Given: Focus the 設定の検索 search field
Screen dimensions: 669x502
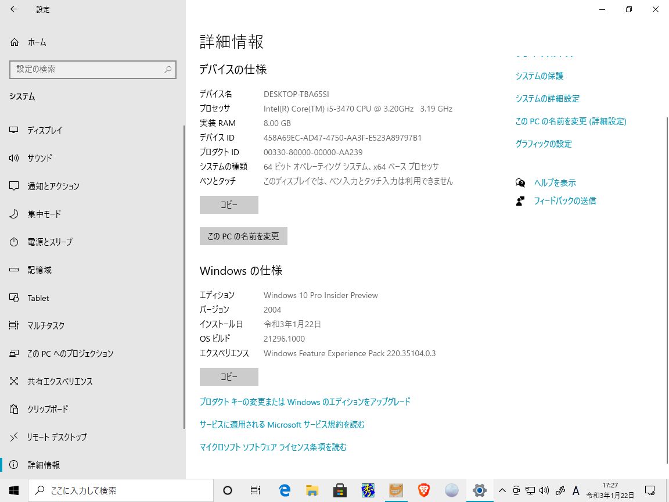Looking at the screenshot, I should coord(92,70).
